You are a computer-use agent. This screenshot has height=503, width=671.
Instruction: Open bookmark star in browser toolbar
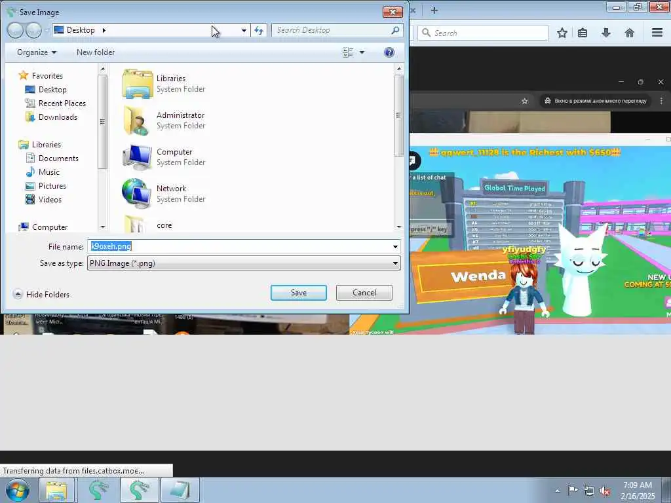562,33
